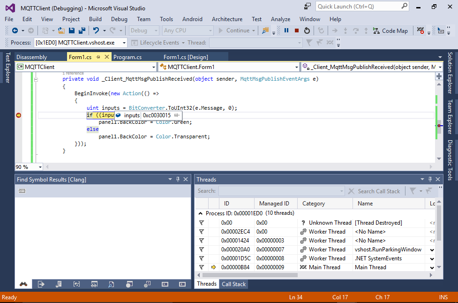458x303 pixels.
Task: Click the red breakpoint marker in margin
Action: (19, 115)
